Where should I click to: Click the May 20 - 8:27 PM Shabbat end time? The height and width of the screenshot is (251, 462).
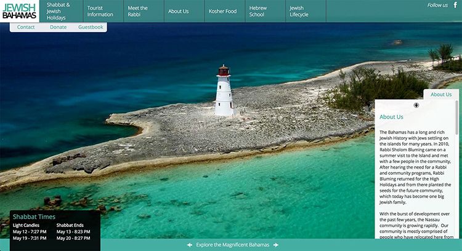click(x=73, y=238)
